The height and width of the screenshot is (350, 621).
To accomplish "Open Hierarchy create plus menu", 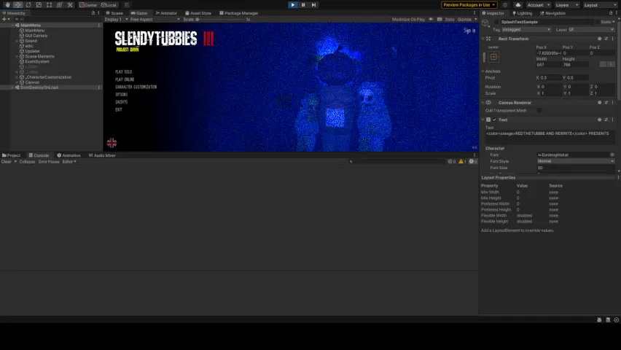I will point(5,19).
